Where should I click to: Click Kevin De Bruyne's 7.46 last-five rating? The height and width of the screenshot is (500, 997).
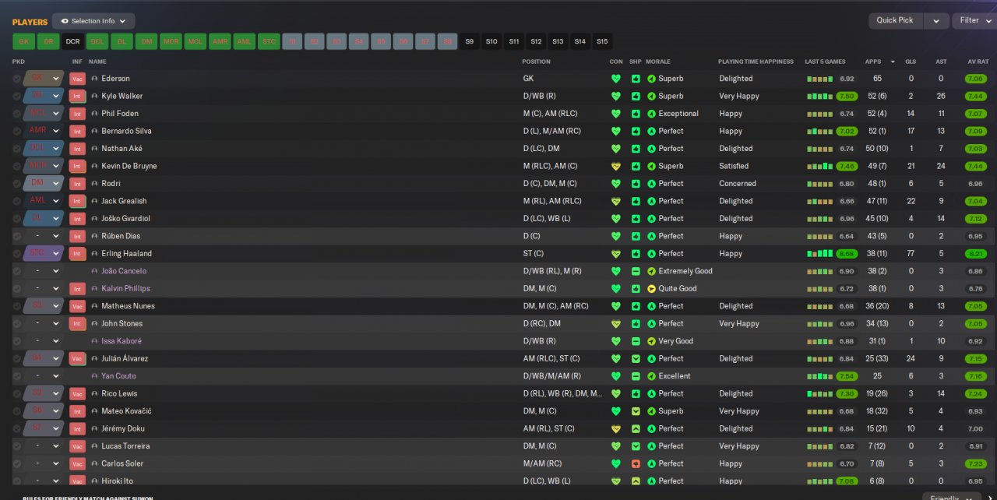coord(847,166)
